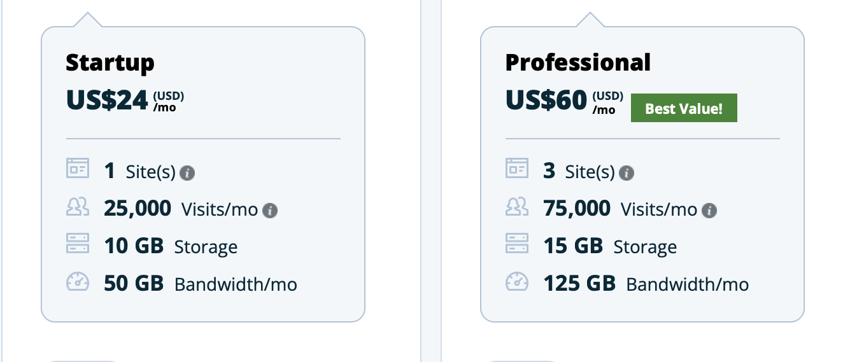Click the US$60 Professional price
The width and height of the screenshot is (857, 362).
tap(546, 101)
